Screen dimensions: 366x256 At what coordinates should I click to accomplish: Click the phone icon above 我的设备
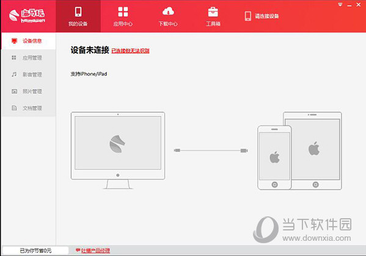[78, 12]
